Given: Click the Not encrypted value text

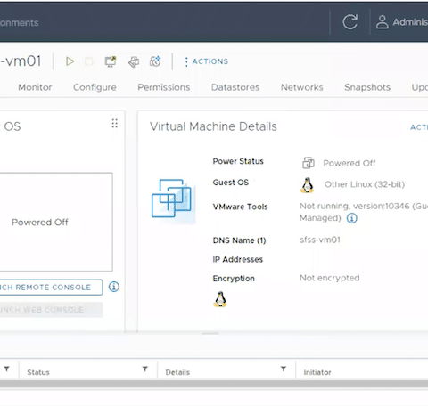Looking at the screenshot, I should (330, 278).
